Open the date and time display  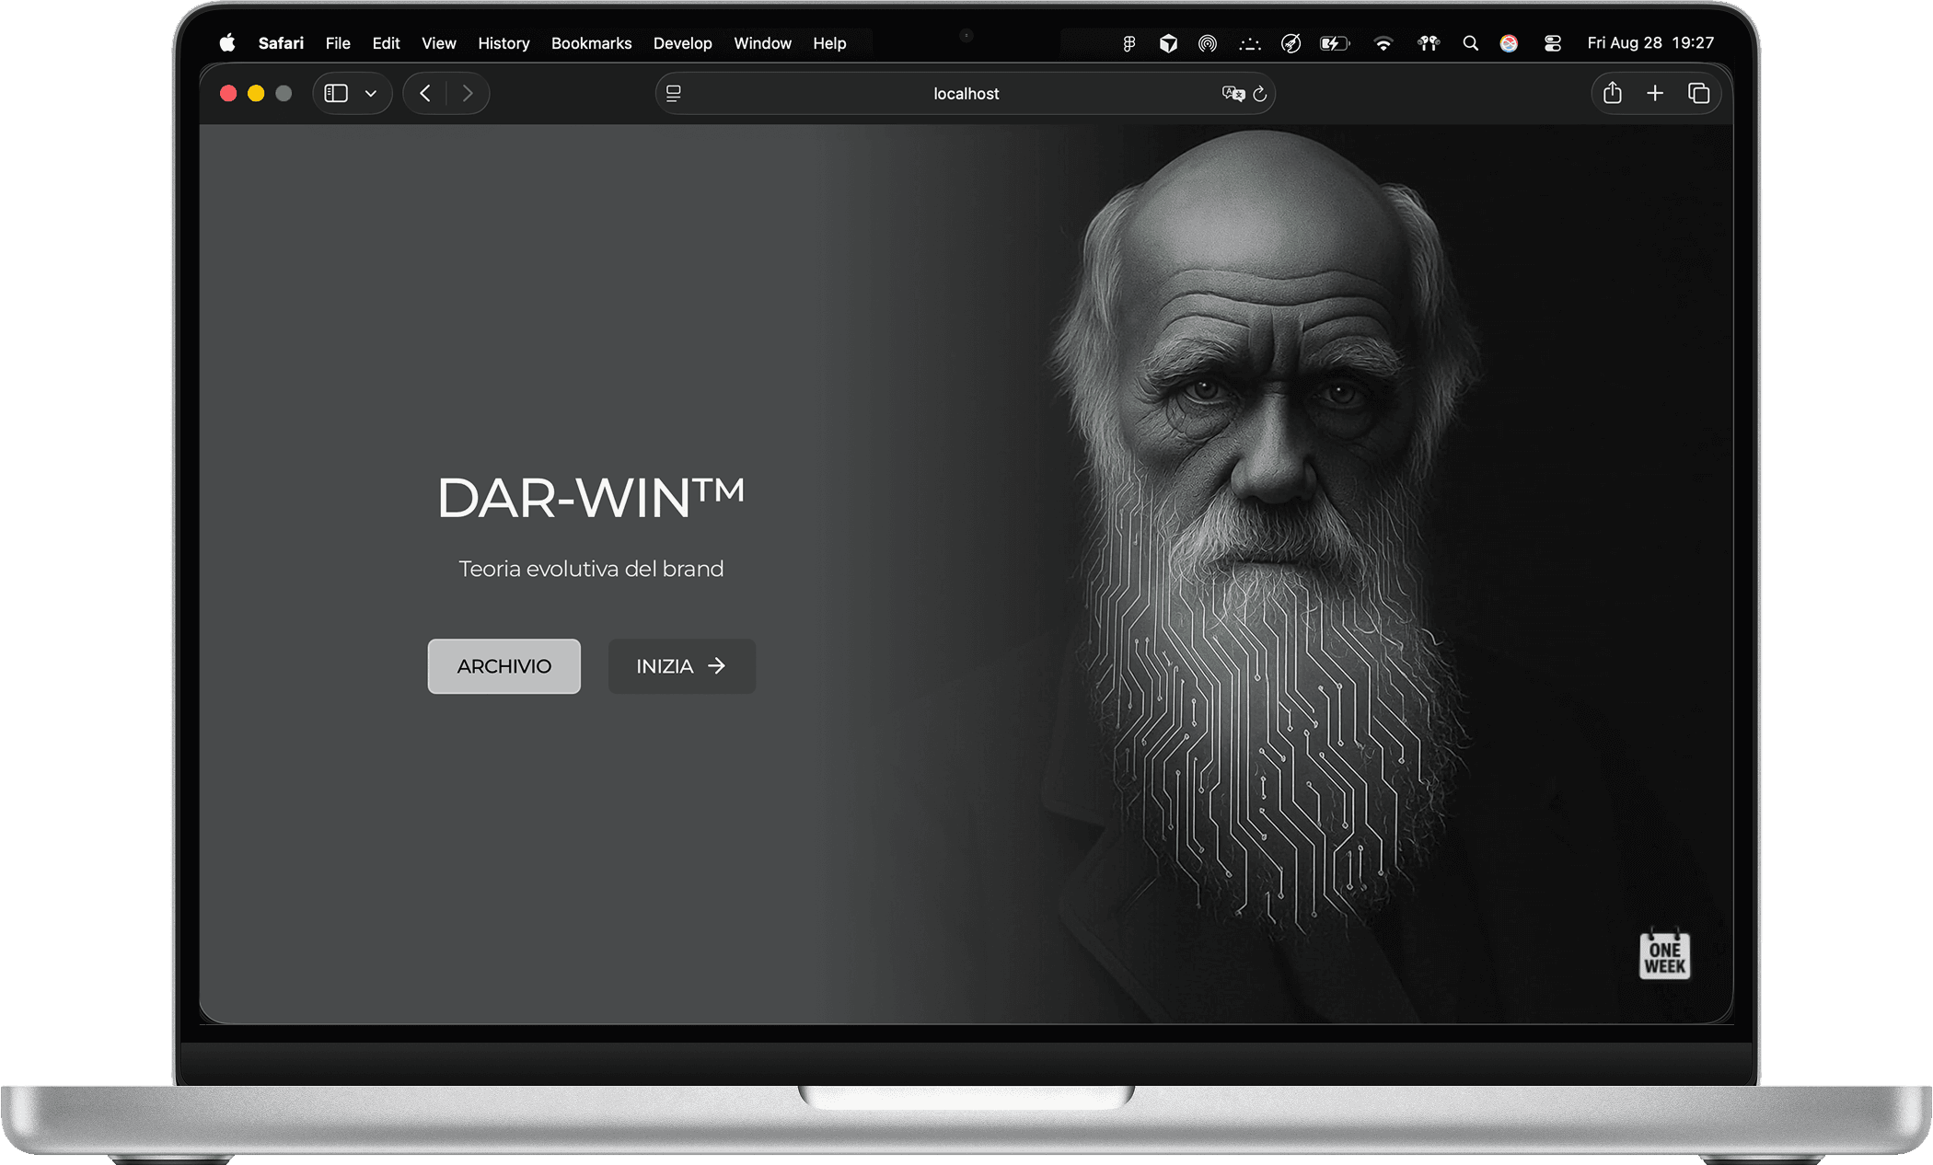pyautogui.click(x=1650, y=43)
